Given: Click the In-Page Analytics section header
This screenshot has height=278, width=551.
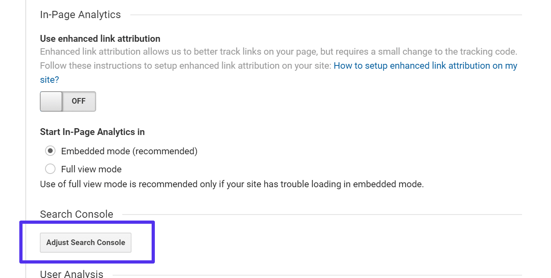Looking at the screenshot, I should 80,14.
